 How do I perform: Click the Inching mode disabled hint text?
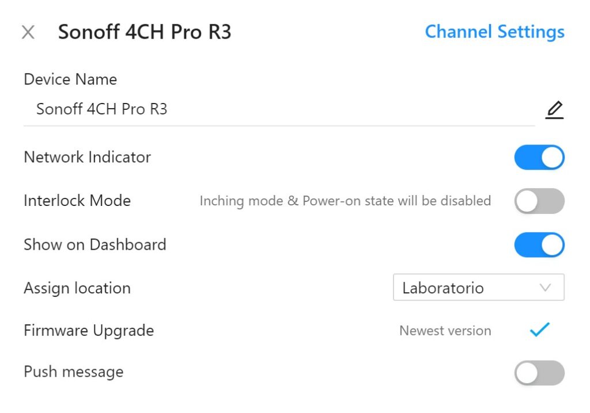[x=345, y=201]
